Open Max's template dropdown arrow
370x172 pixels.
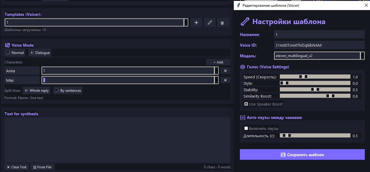[216, 80]
